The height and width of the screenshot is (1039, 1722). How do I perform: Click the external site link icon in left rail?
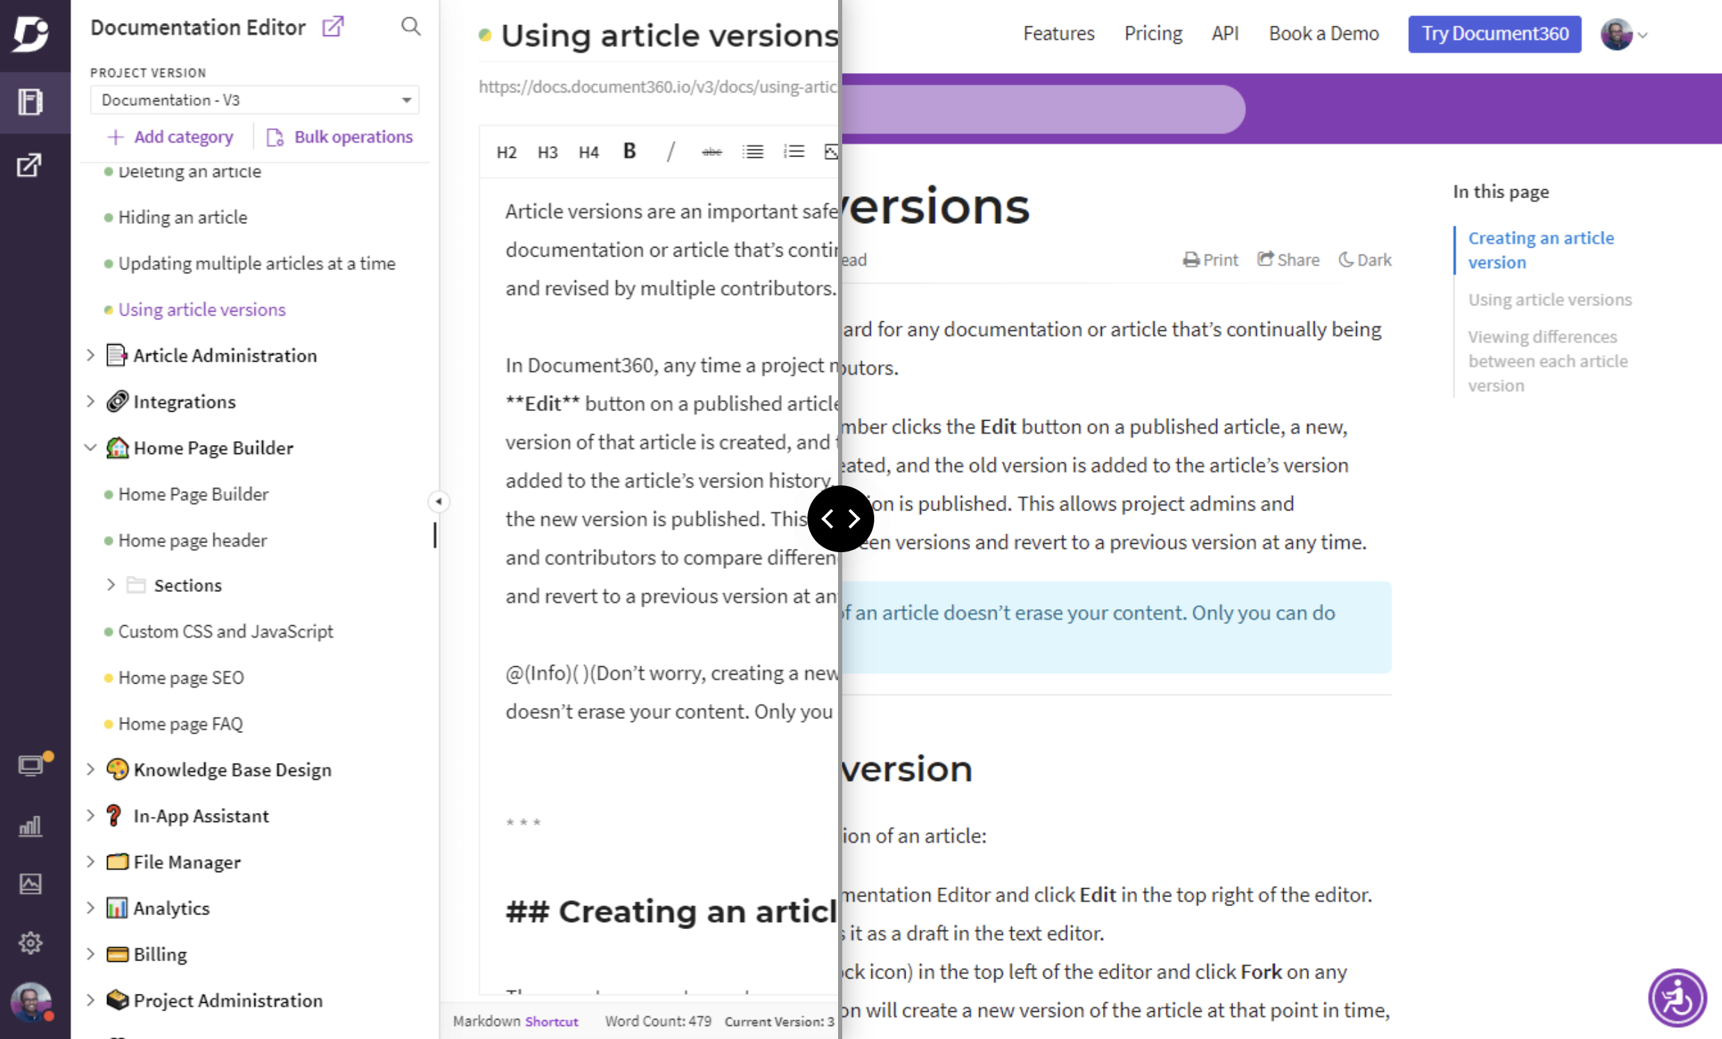29,166
